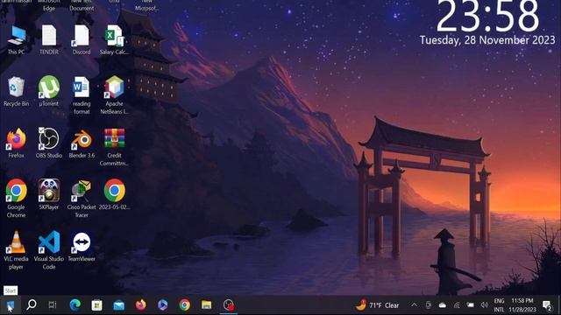Select the Blender 3.6 shortcut
Screen dimensions: 561x315
pyautogui.click(x=82, y=143)
